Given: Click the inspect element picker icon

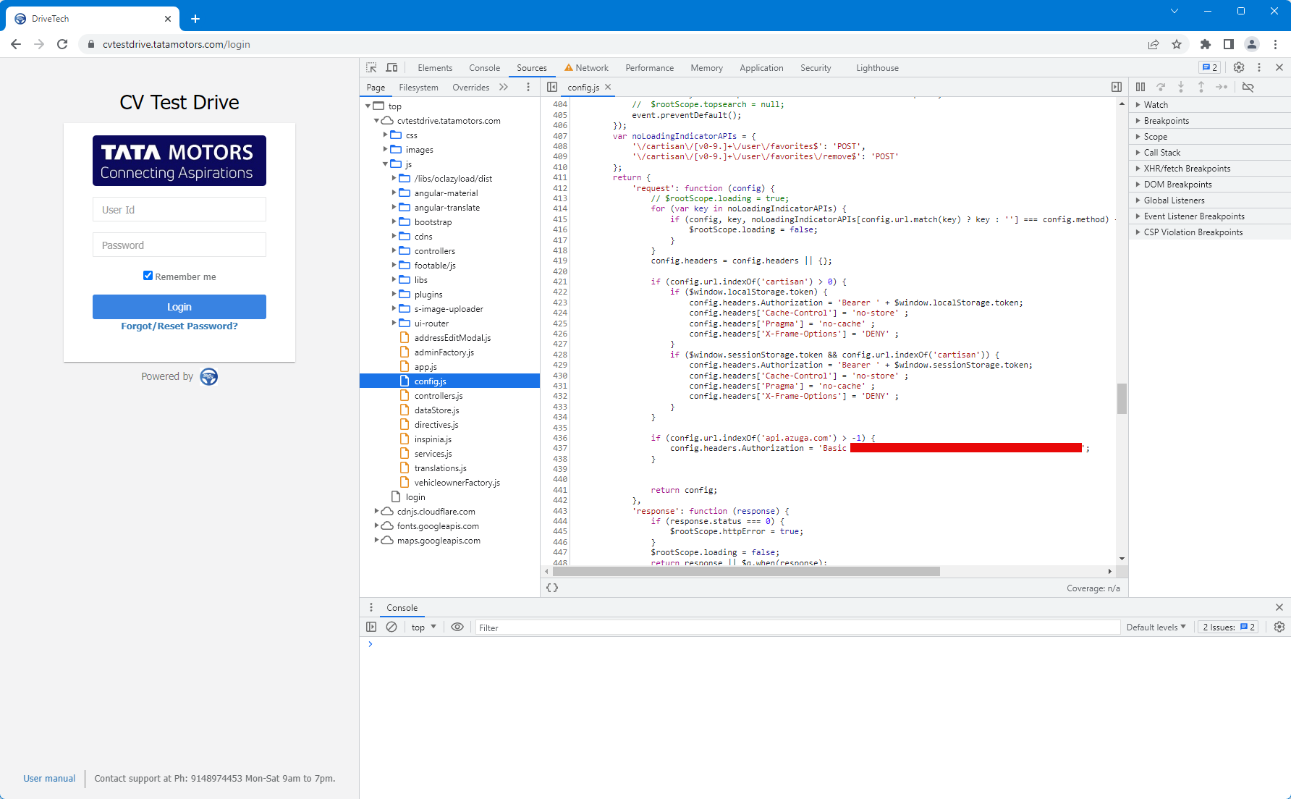Looking at the screenshot, I should coord(371,67).
